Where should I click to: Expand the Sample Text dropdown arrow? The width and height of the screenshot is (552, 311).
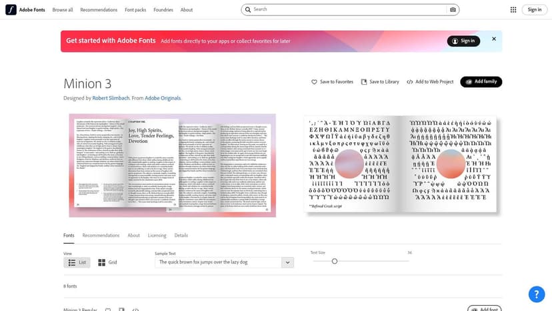[287, 262]
